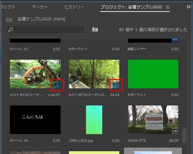The image size is (193, 154).
Task: Click the 各種サンプル2020.prproj project path
Action: (42, 19)
